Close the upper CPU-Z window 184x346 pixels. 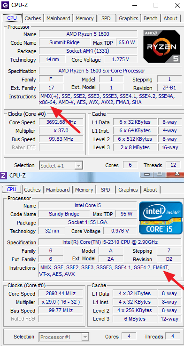click(x=177, y=5)
